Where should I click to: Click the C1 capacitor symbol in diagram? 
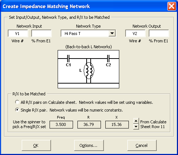click(x=68, y=59)
